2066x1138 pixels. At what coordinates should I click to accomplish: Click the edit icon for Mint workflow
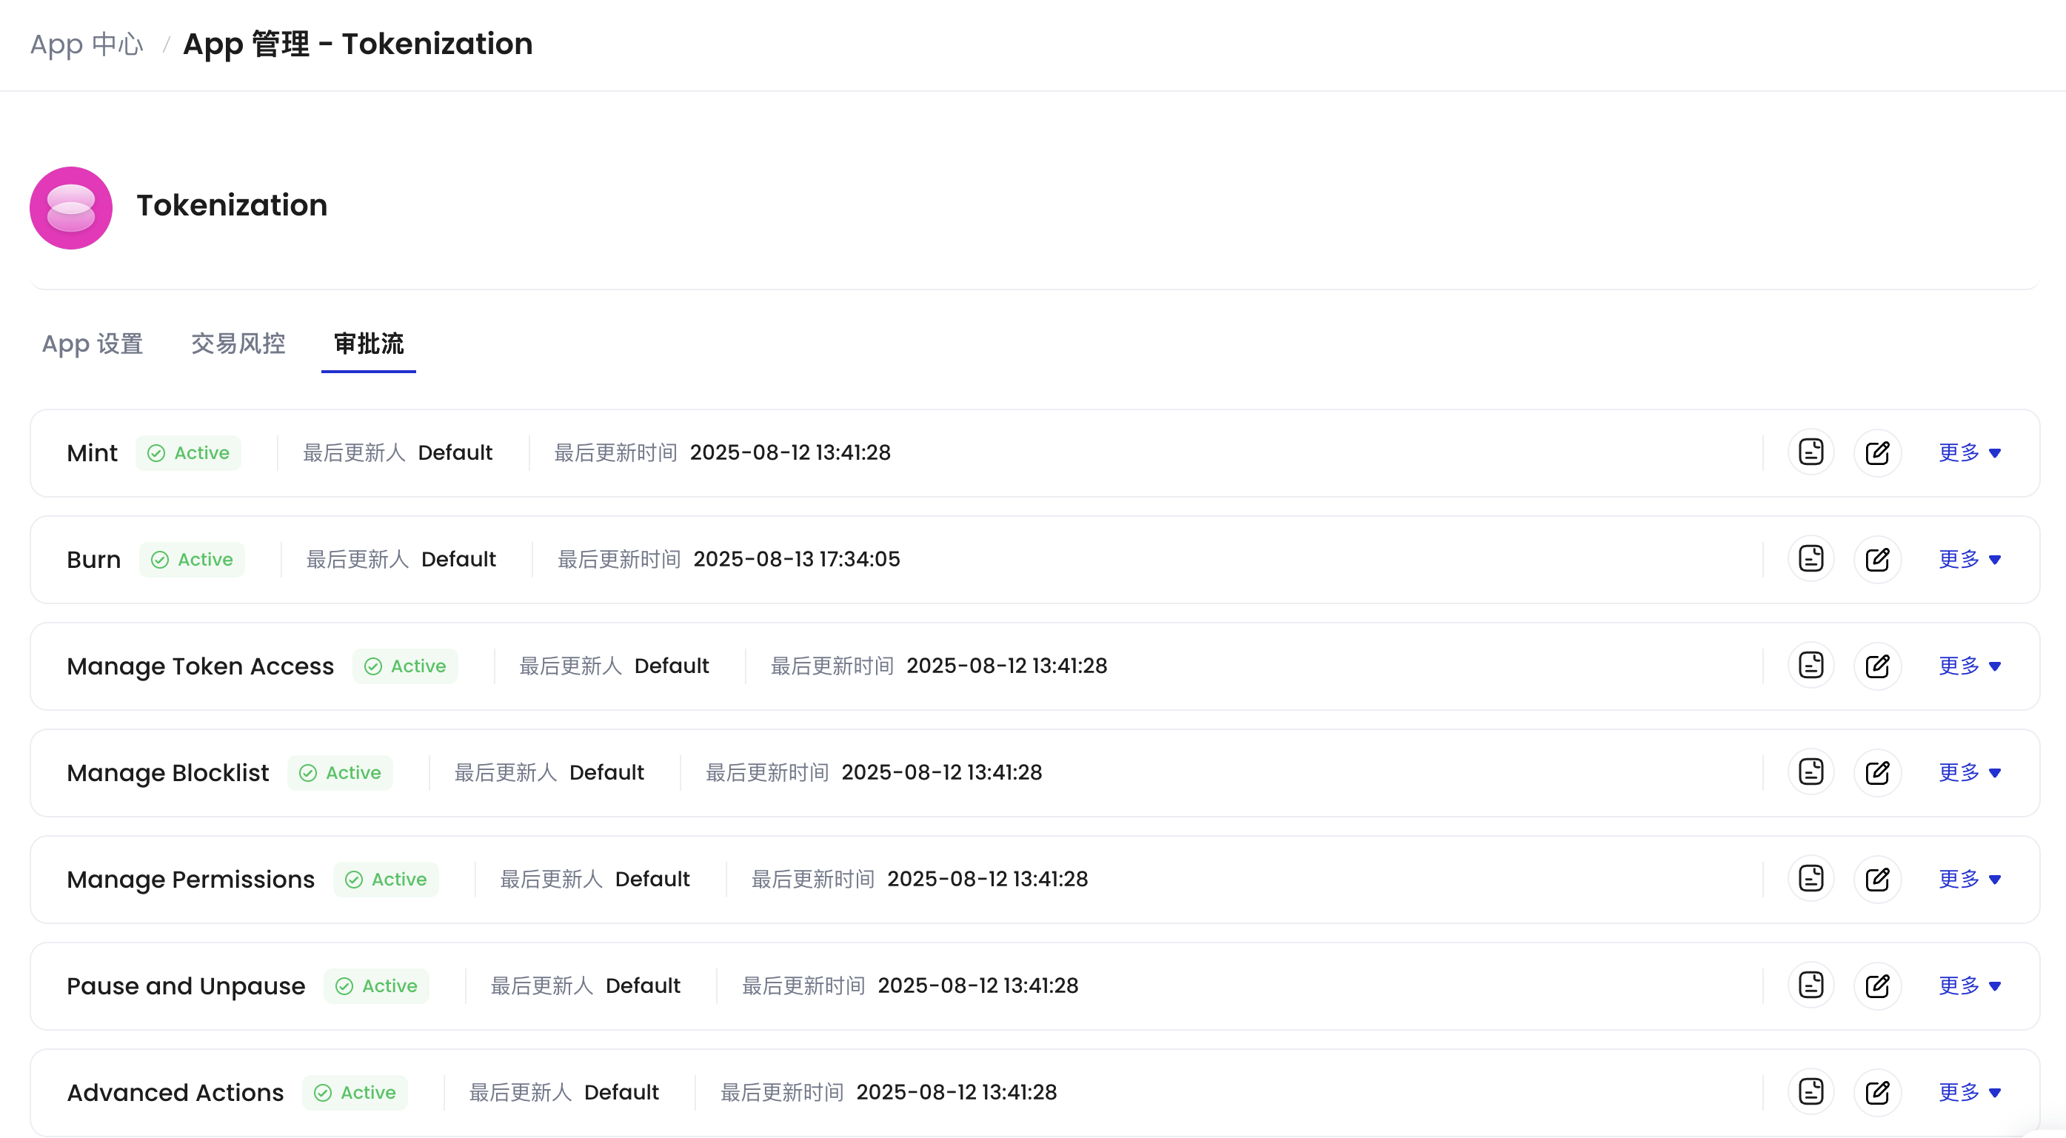pyautogui.click(x=1879, y=452)
